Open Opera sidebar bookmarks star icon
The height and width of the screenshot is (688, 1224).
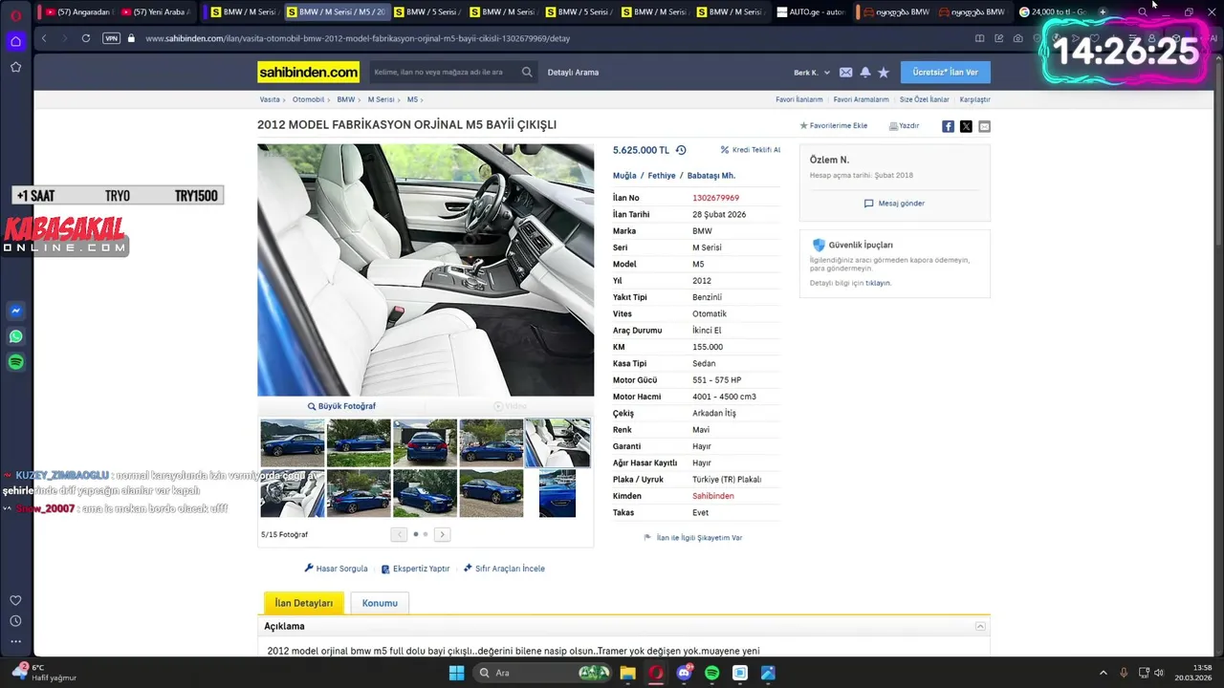click(15, 67)
